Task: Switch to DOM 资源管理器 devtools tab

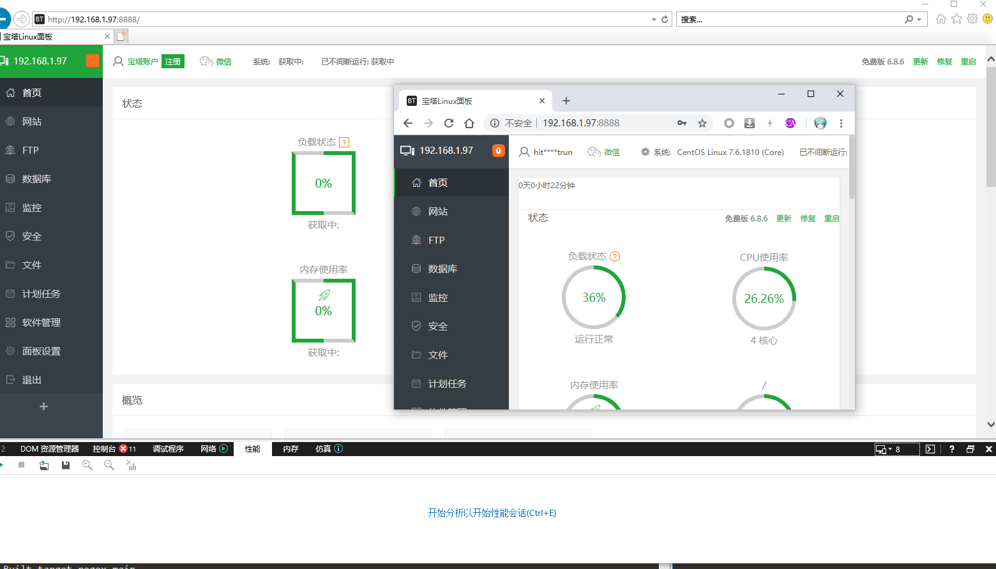Action: tap(50, 449)
